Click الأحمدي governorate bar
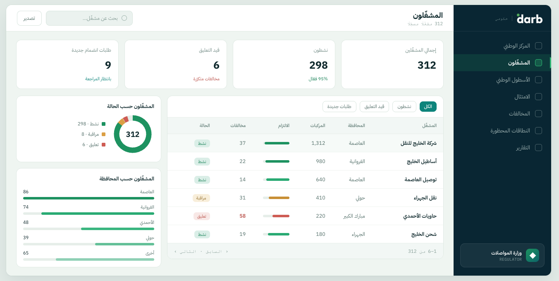Image resolution: width=559 pixels, height=281 pixels. click(x=88, y=229)
